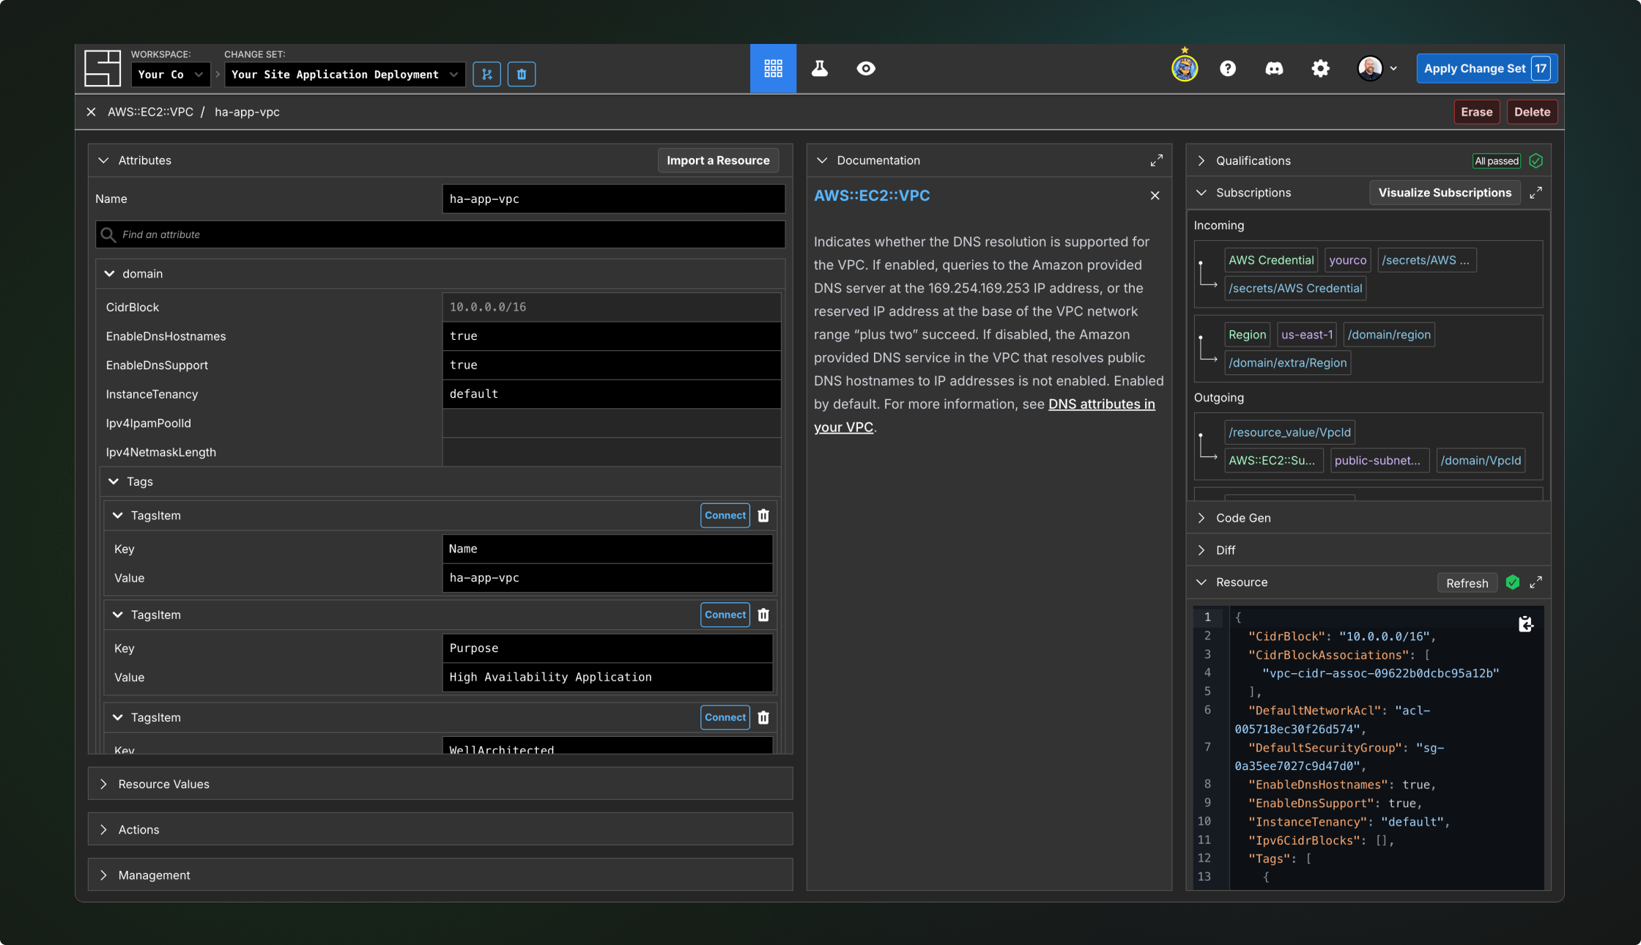Viewport: 1641px width, 945px height.
Task: Collapse the TagsItem with Key Purpose
Action: click(x=118, y=615)
